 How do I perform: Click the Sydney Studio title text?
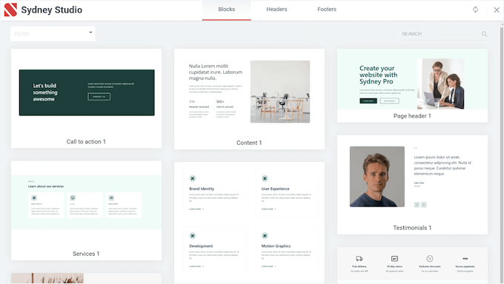(52, 10)
